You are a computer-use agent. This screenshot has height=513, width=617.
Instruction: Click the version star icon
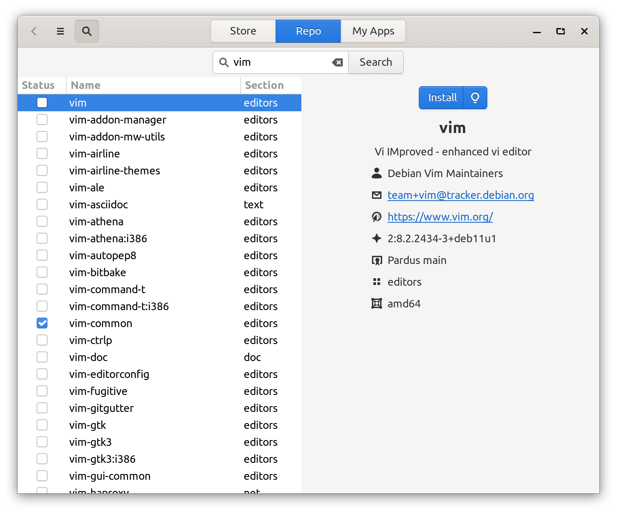[377, 238]
